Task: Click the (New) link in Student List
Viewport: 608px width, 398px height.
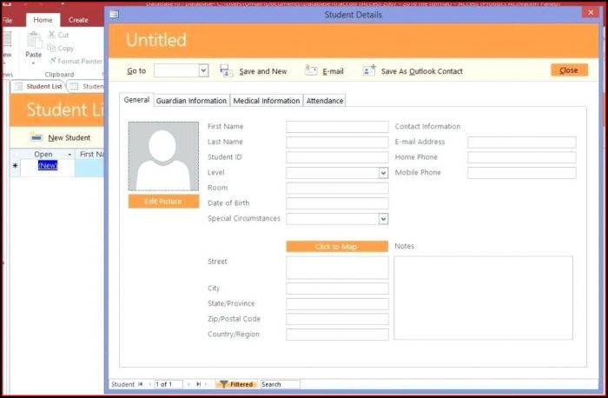Action: 48,165
